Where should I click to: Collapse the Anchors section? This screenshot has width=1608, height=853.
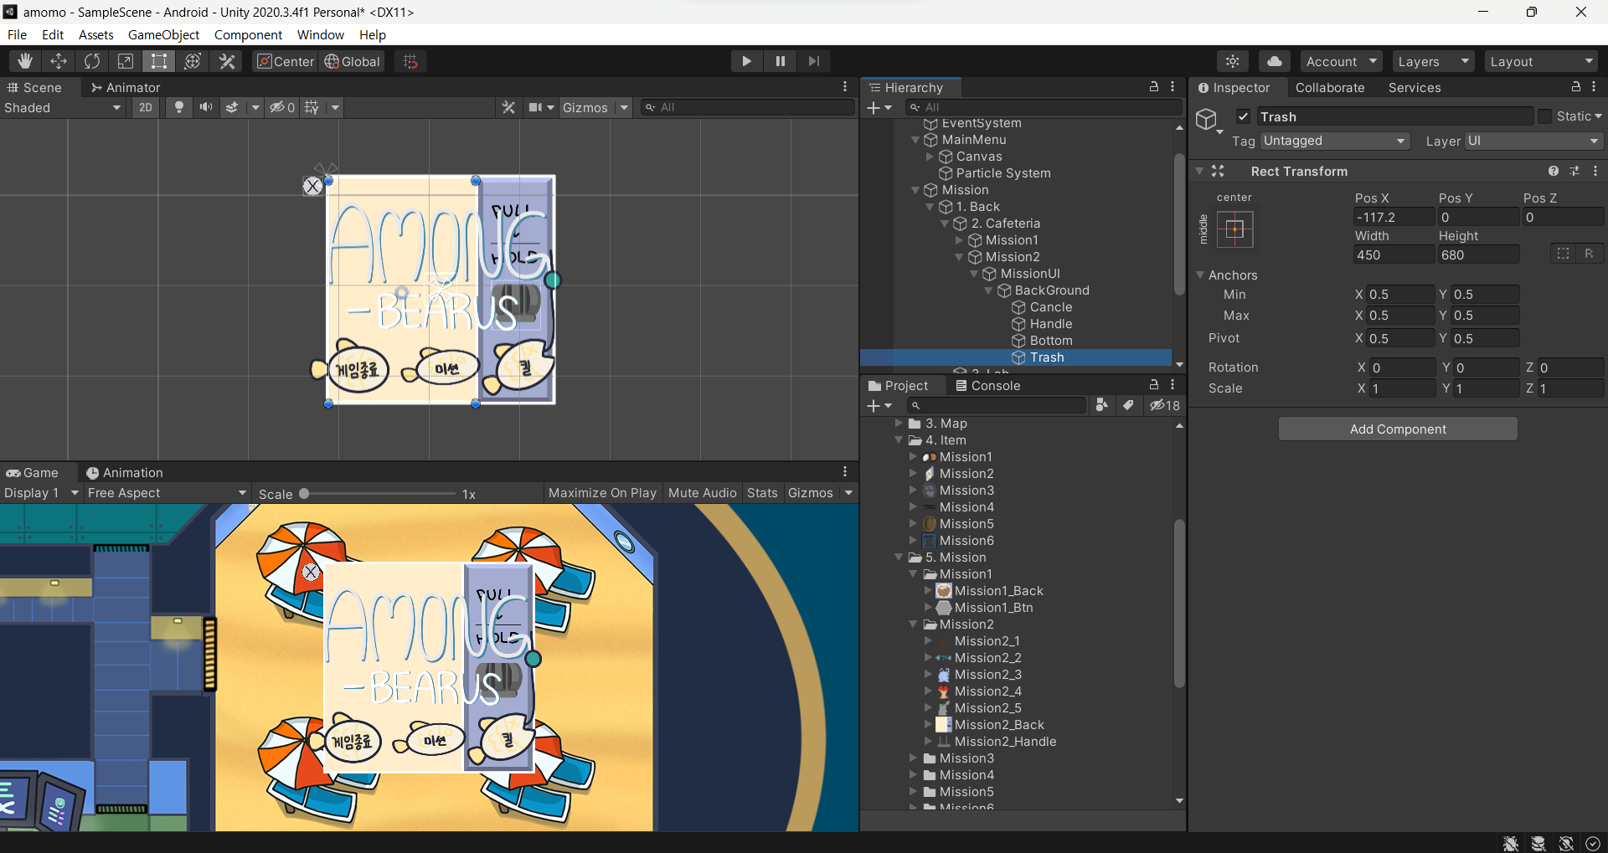pos(1200,275)
